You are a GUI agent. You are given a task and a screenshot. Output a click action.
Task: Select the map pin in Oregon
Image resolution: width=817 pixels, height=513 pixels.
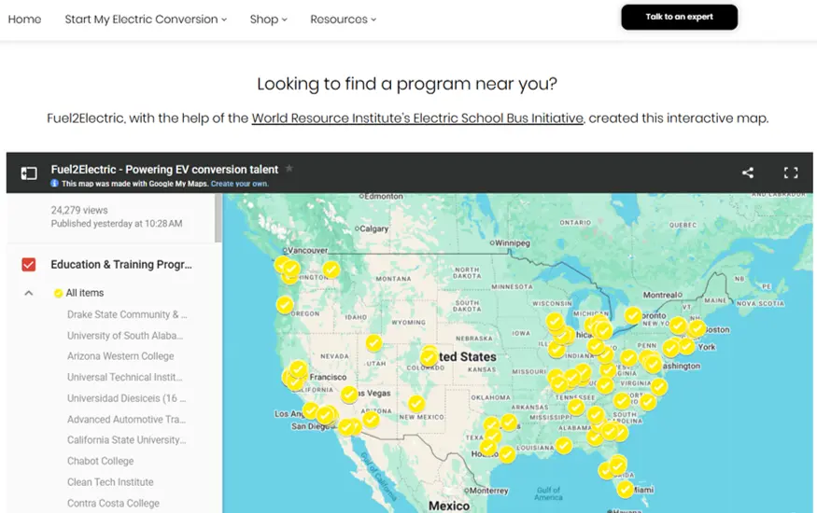point(285,304)
